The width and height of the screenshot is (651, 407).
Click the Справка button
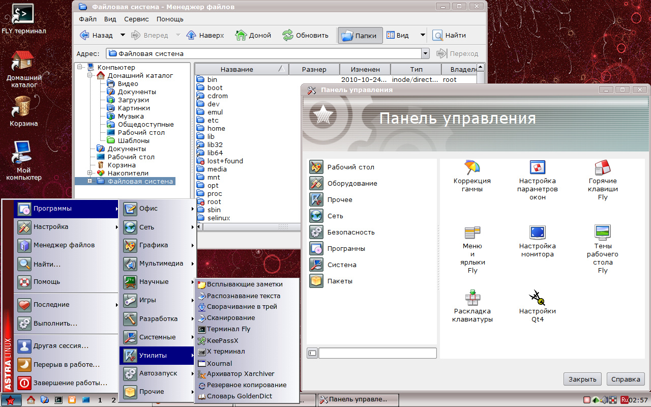point(626,379)
